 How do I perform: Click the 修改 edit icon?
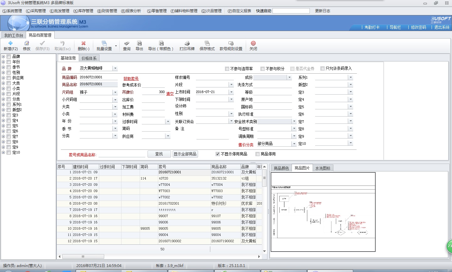(x=27, y=43)
